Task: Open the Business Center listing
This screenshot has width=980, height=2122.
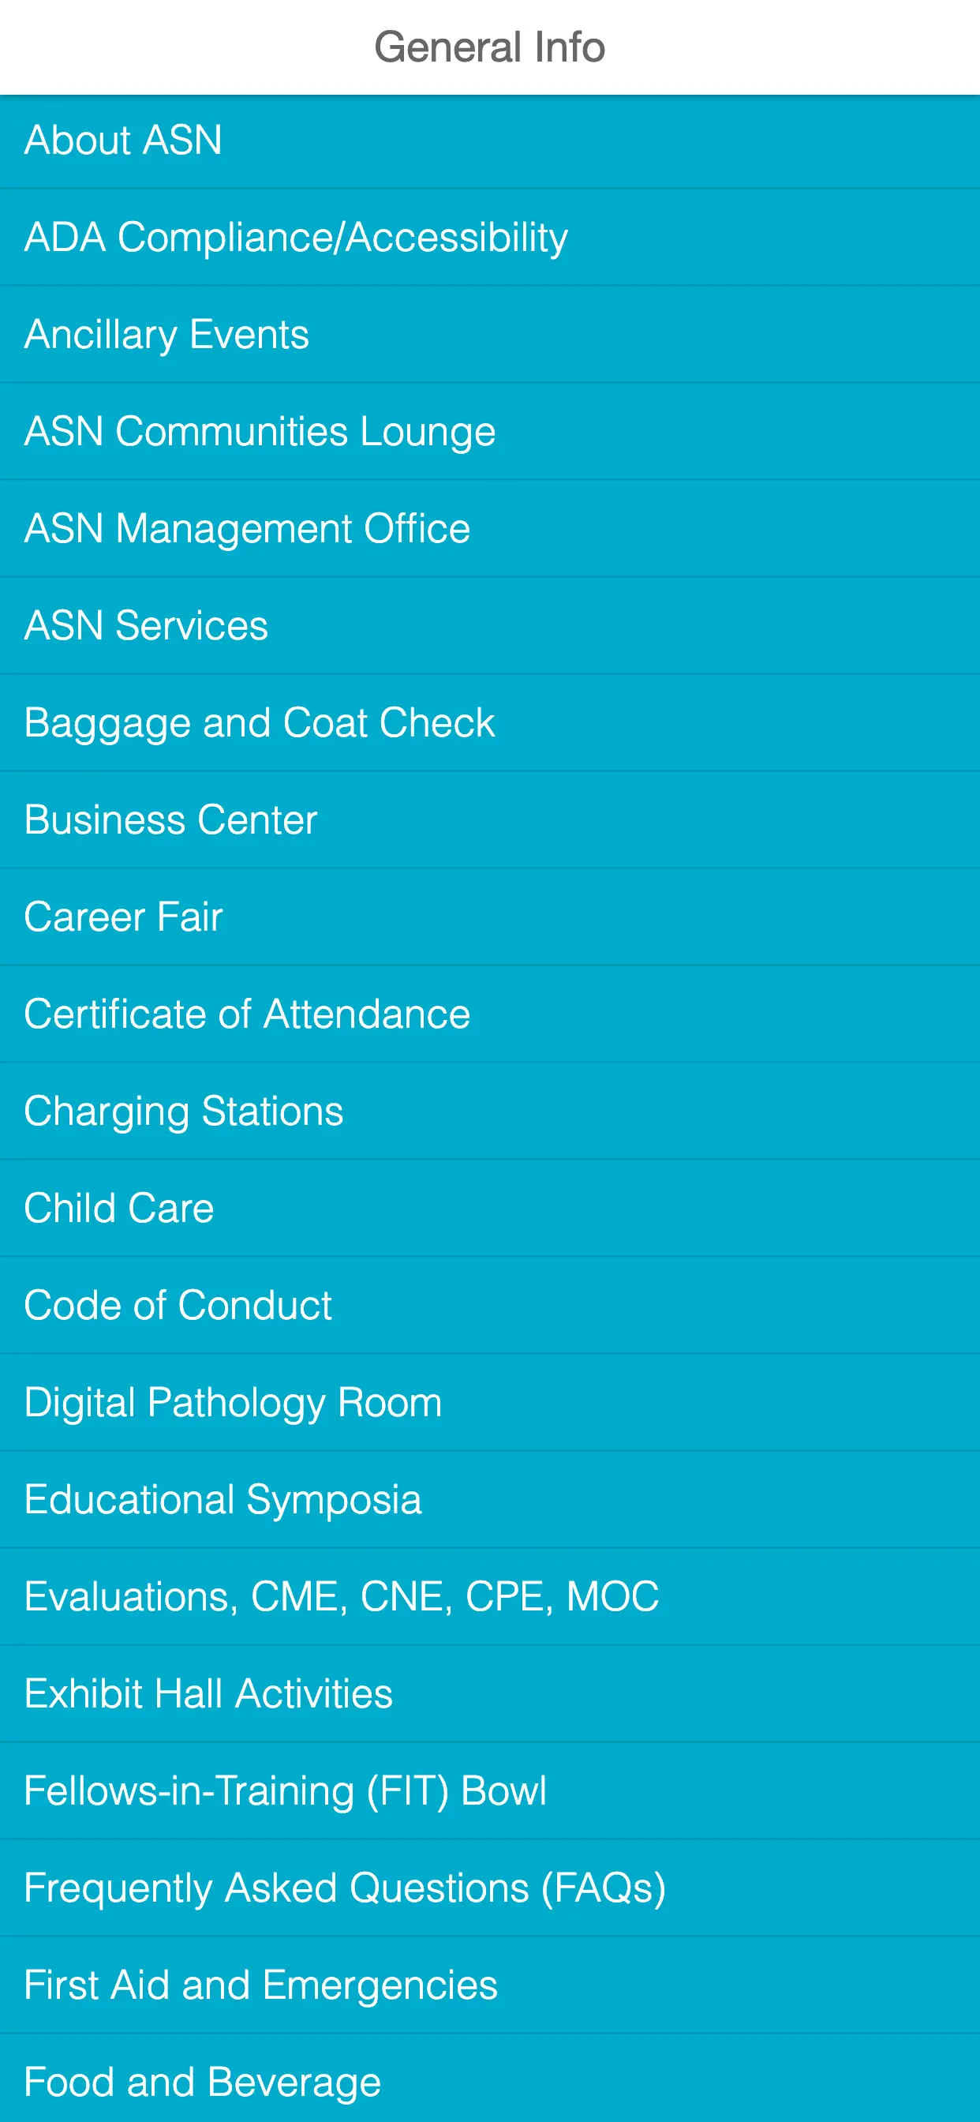Action: click(170, 819)
